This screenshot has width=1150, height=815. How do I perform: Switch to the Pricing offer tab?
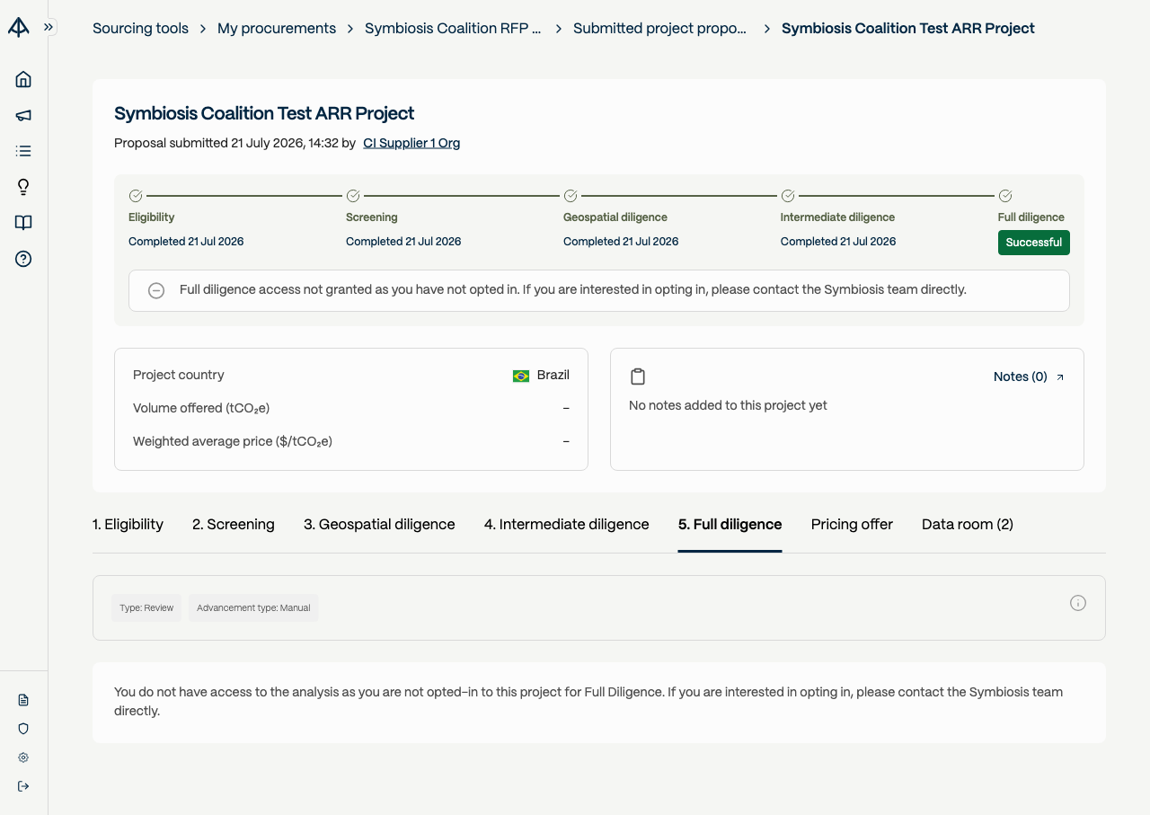[x=852, y=524]
